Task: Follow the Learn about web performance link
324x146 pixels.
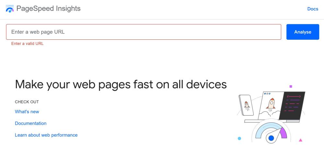Action: click(46, 135)
